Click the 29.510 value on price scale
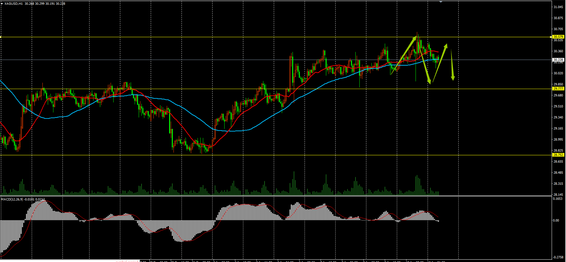The height and width of the screenshot is (262, 566). click(558, 107)
